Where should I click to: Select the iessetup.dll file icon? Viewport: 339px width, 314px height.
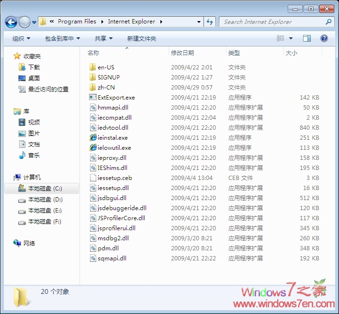click(93, 188)
